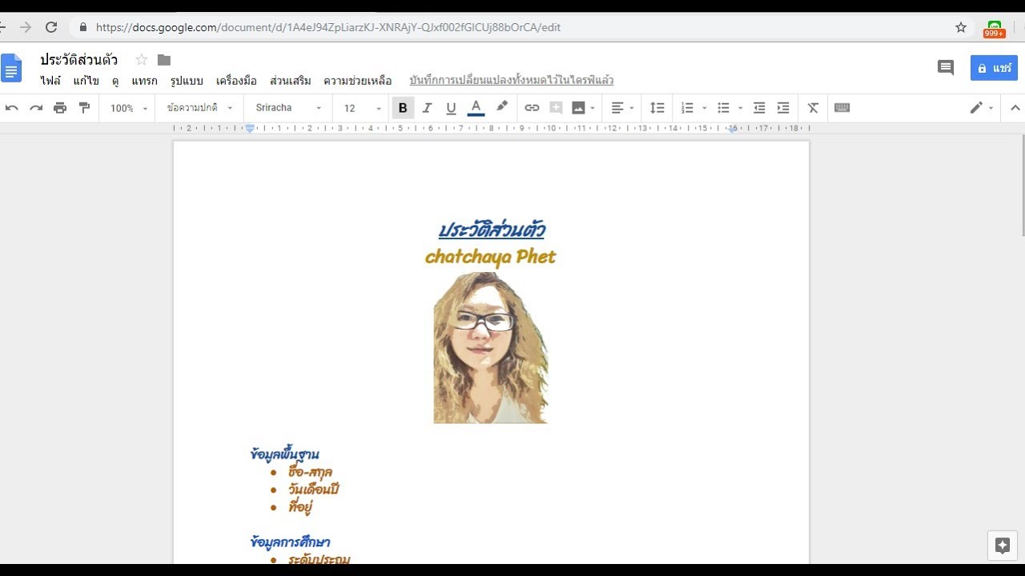Click the heading ประวัติส่วนตัว in the document
The height and width of the screenshot is (576, 1025).
point(491,230)
